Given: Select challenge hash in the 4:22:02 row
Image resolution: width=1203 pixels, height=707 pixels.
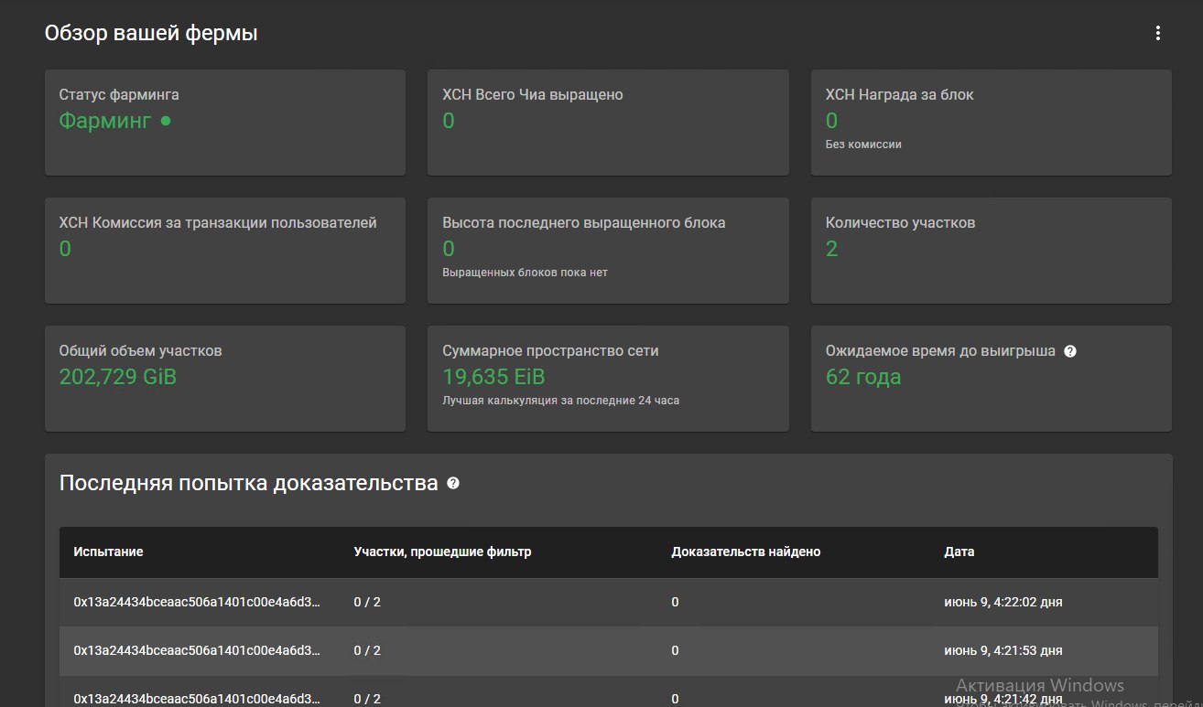Looking at the screenshot, I should 197,602.
